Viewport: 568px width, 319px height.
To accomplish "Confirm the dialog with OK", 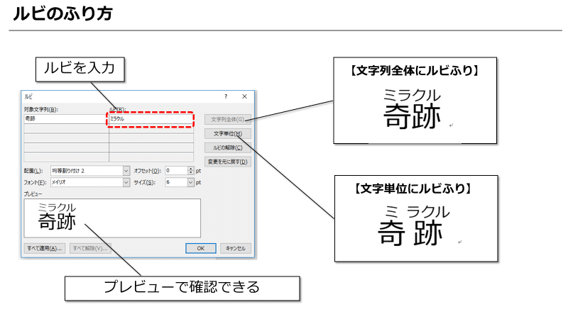I will [201, 249].
